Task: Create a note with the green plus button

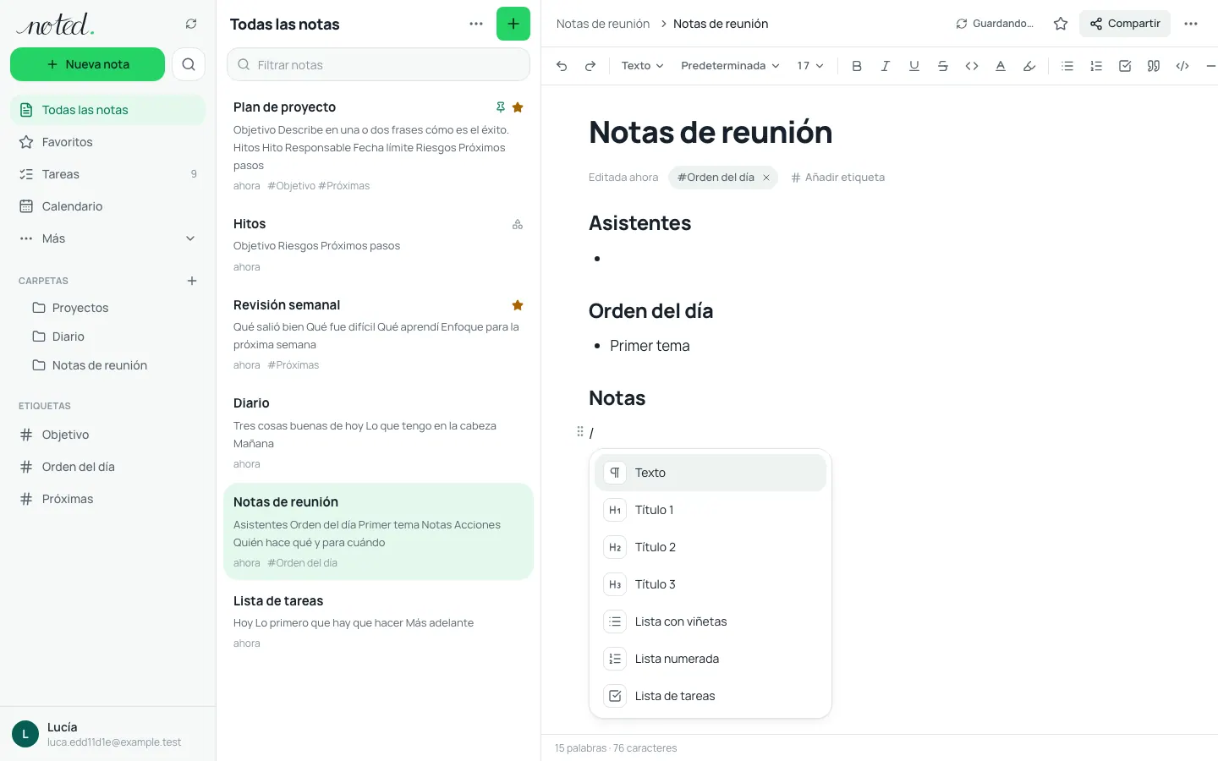Action: tap(513, 24)
